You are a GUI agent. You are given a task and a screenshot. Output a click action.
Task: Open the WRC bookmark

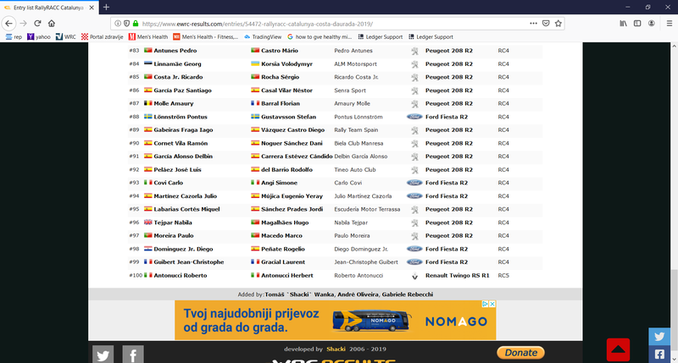click(66, 36)
